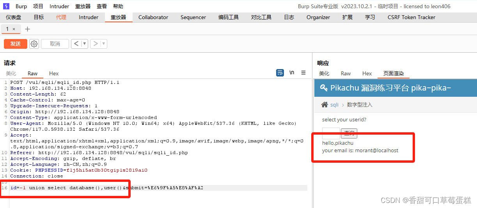Select the request 美化 view tab
Image resolution: width=477 pixels, height=208 pixels.
[x=11, y=73]
